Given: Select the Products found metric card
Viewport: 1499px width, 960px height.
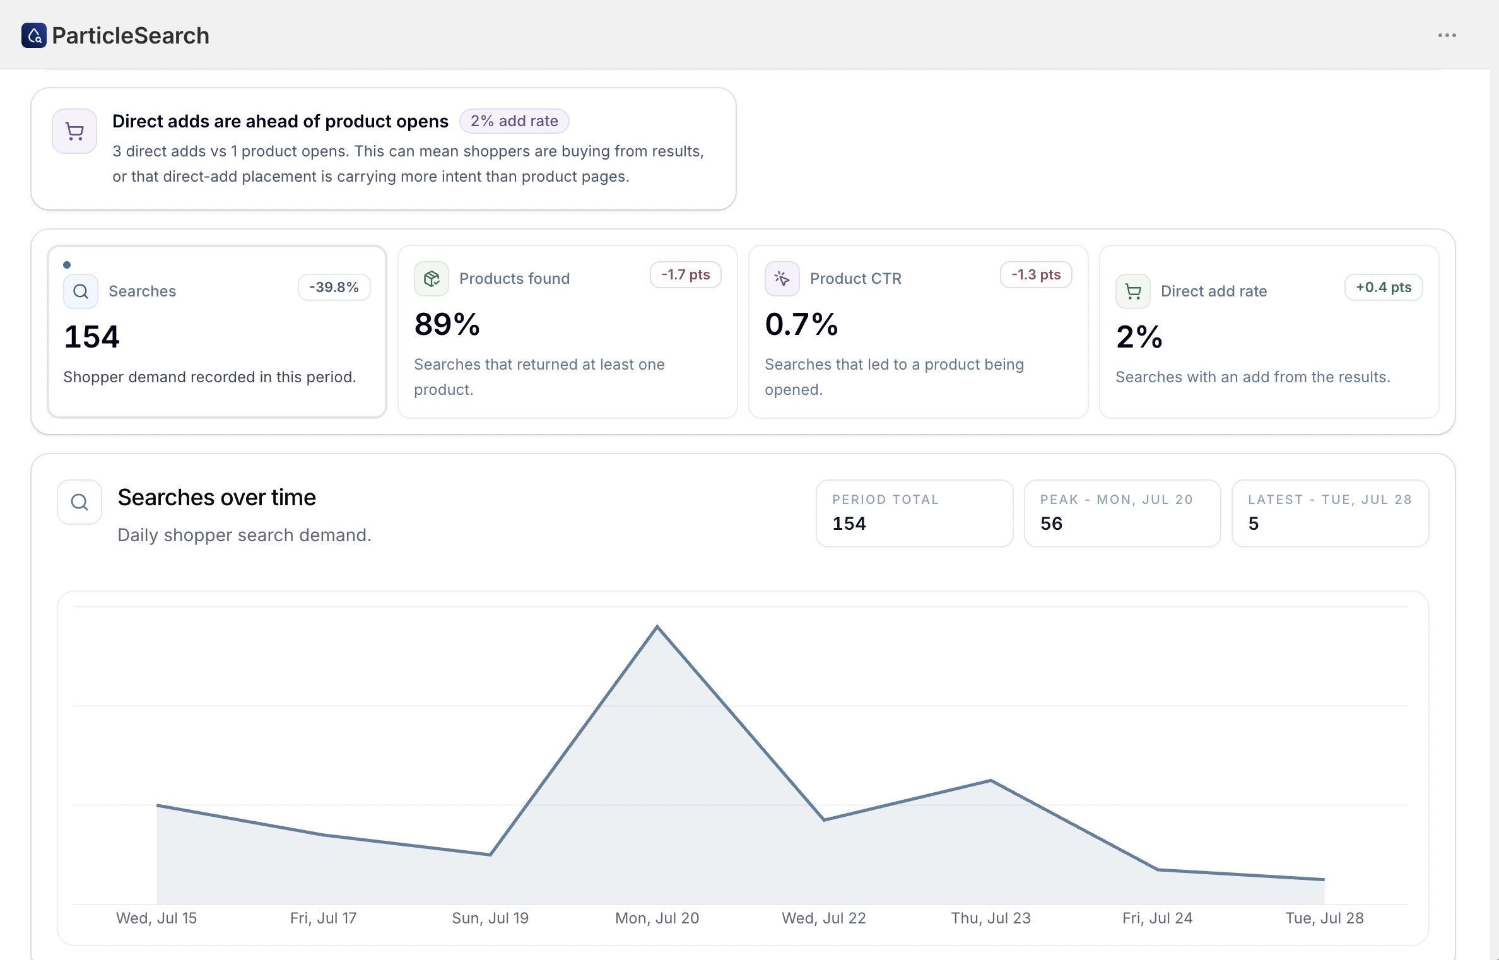Looking at the screenshot, I should click(568, 332).
